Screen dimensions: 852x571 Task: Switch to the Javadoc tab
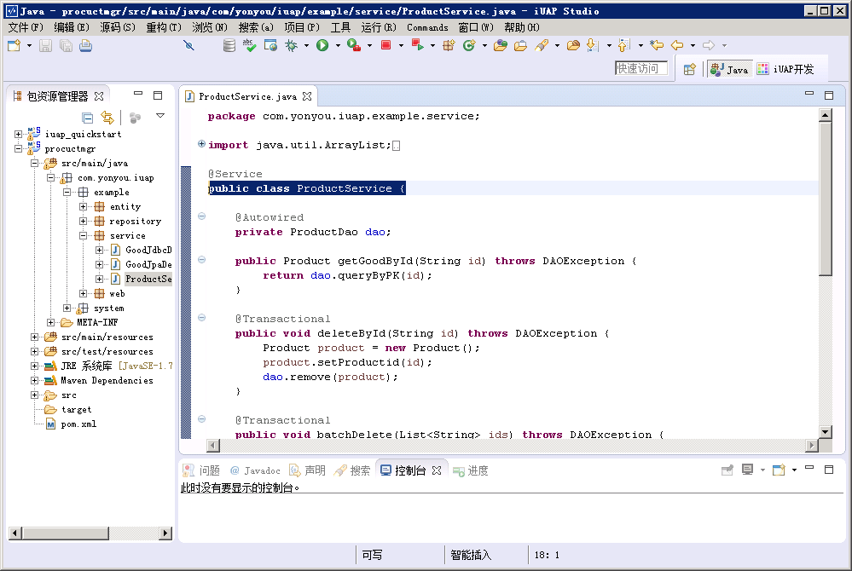tap(254, 470)
